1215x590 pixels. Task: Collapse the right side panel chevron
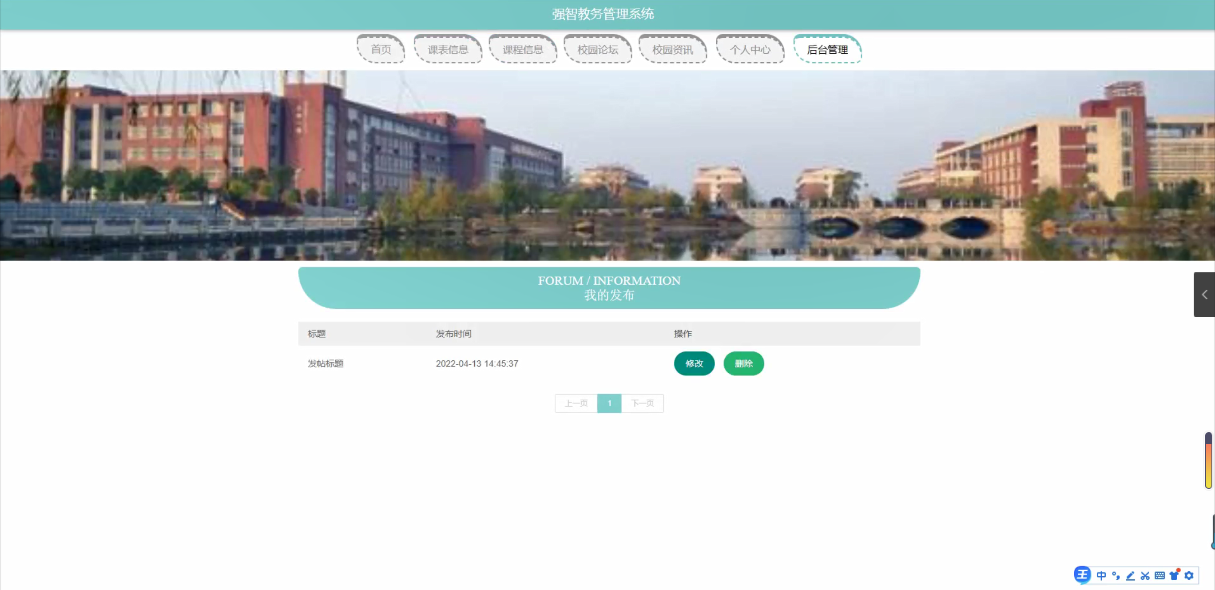coord(1206,294)
